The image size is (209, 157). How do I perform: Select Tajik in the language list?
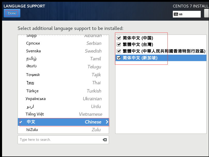tap(63, 75)
